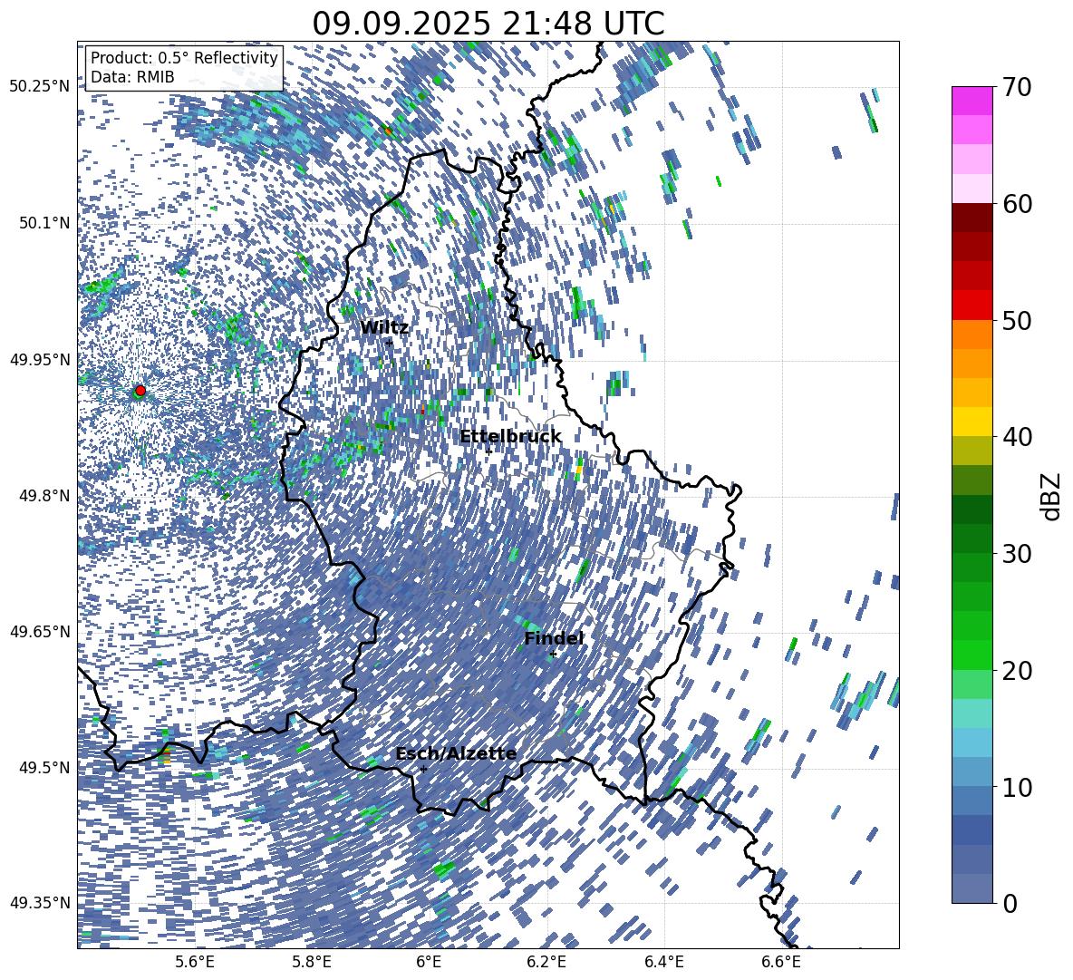1073x980 pixels.
Task: Click the dark maroon colorbar segment below 60
Action: tap(971, 218)
